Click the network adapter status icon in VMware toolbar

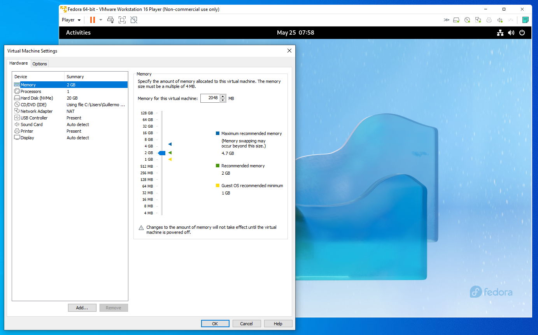coord(478,20)
